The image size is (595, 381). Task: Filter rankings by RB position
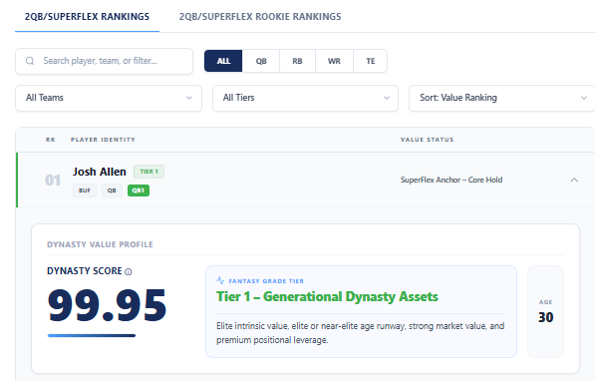point(297,61)
